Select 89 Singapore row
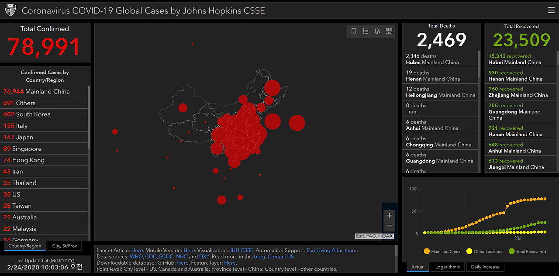This screenshot has width=559, height=276. point(44,148)
